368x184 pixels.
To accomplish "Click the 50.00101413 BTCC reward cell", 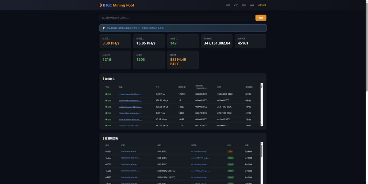I will click(166, 177).
